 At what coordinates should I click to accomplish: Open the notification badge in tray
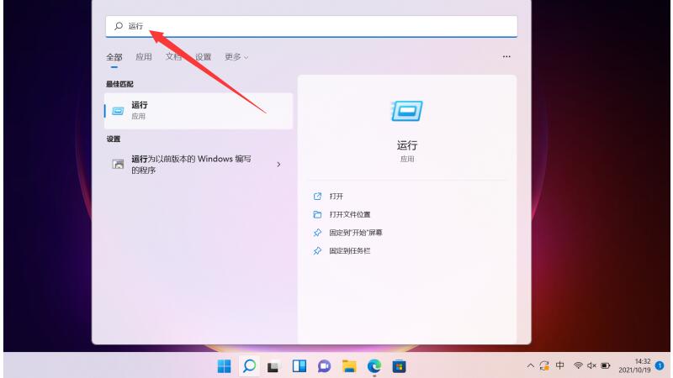(660, 365)
